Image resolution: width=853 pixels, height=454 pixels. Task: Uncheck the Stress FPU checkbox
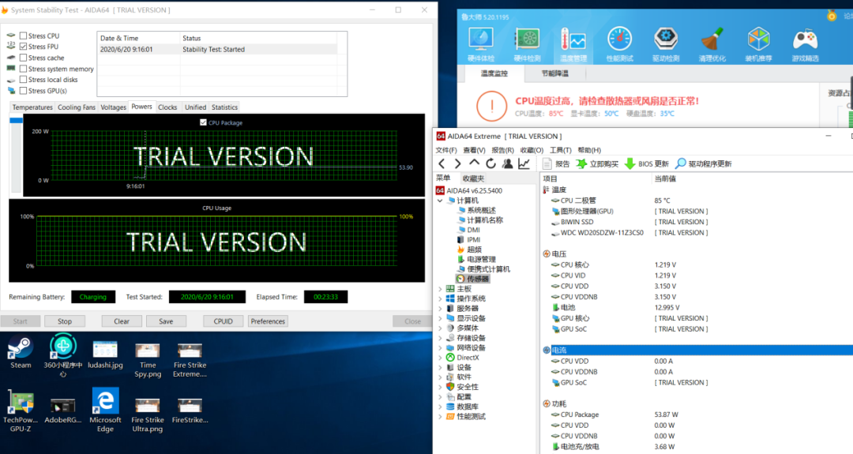[x=23, y=47]
